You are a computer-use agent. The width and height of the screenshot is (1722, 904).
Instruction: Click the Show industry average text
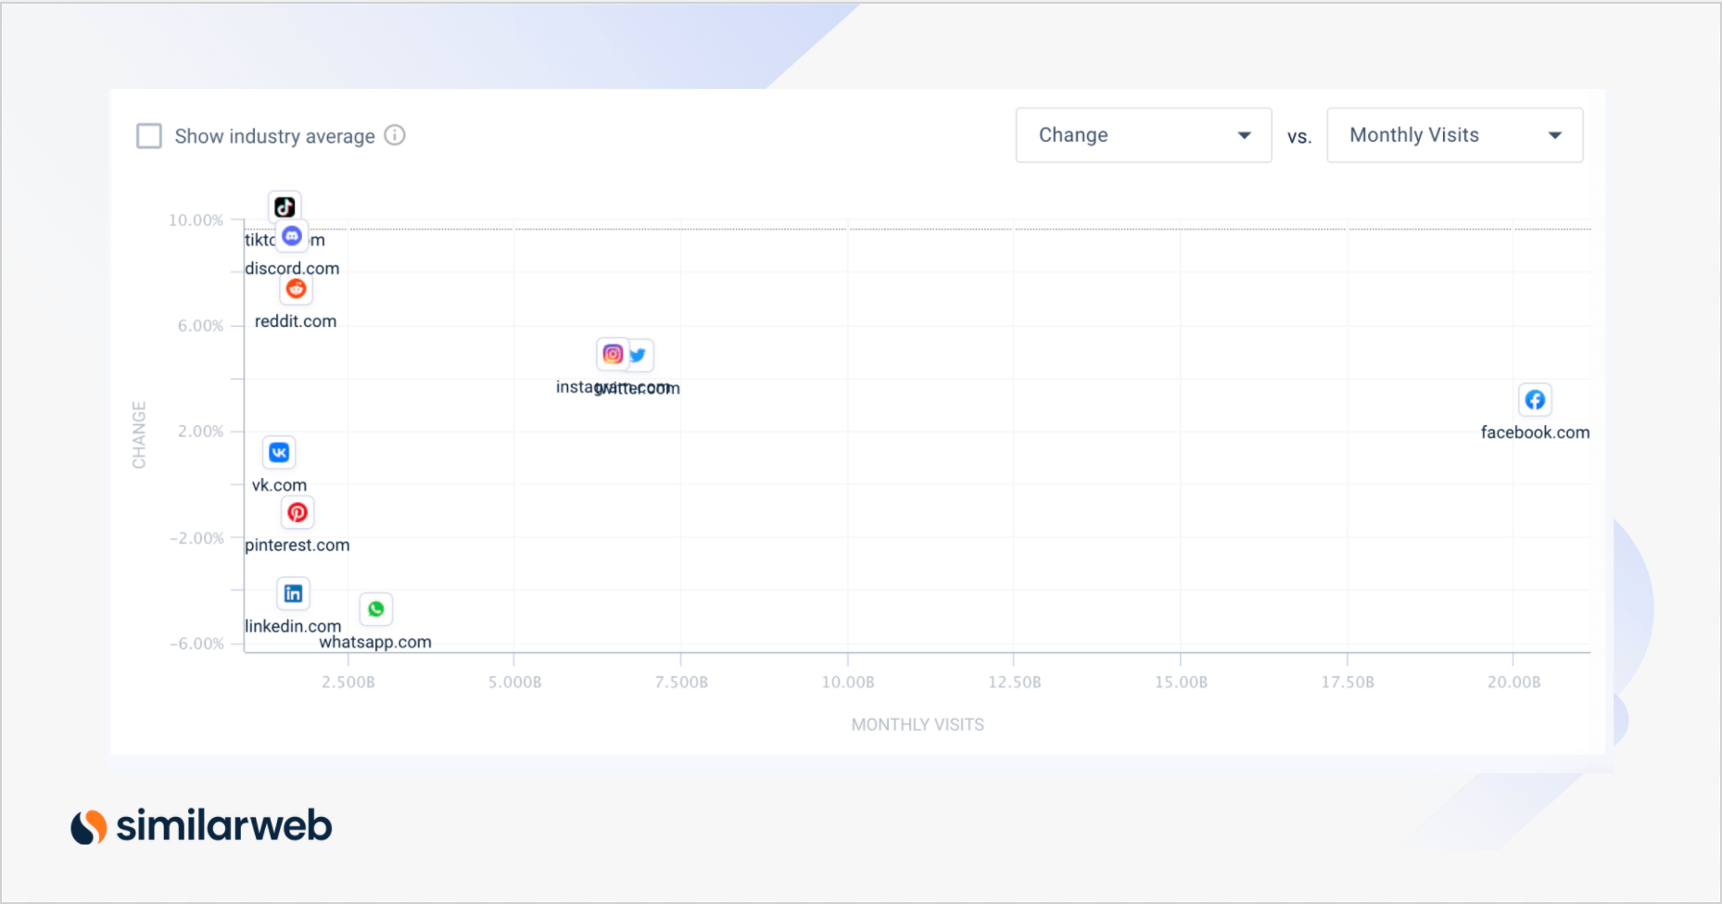click(x=275, y=136)
